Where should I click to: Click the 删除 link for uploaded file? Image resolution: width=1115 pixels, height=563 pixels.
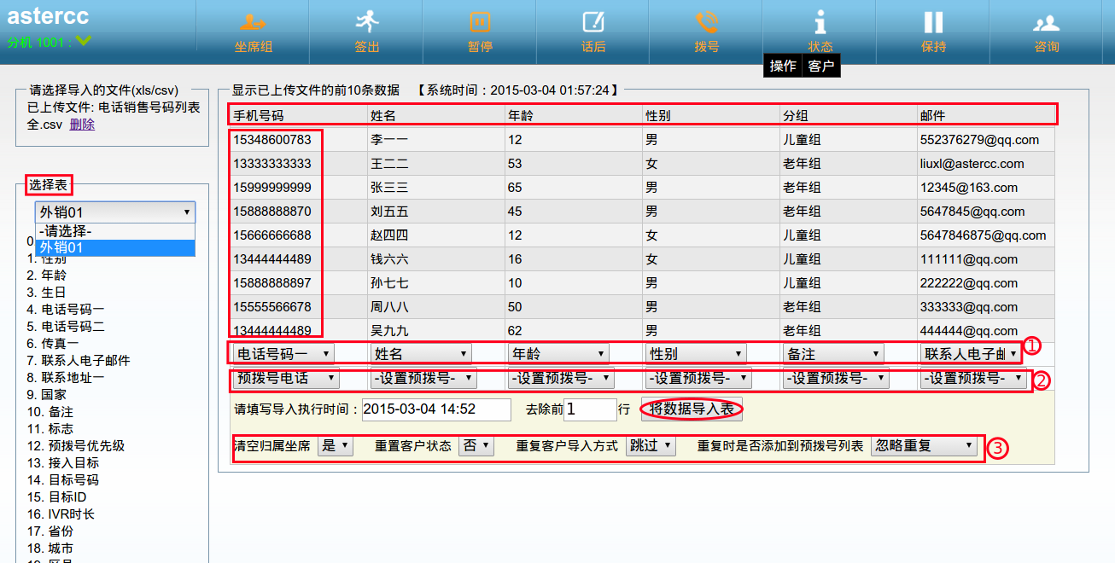click(x=82, y=125)
